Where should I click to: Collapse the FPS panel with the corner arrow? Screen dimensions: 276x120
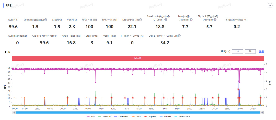[270, 6]
